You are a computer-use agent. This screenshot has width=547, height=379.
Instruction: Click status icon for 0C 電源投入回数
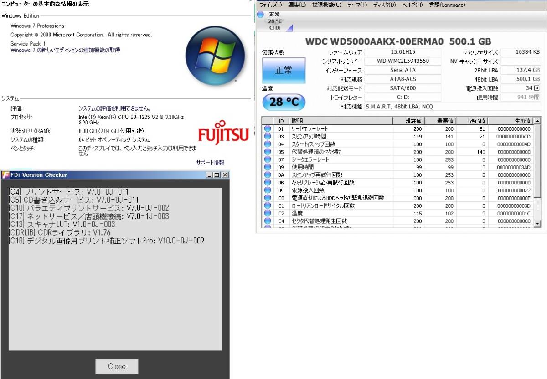(268, 190)
